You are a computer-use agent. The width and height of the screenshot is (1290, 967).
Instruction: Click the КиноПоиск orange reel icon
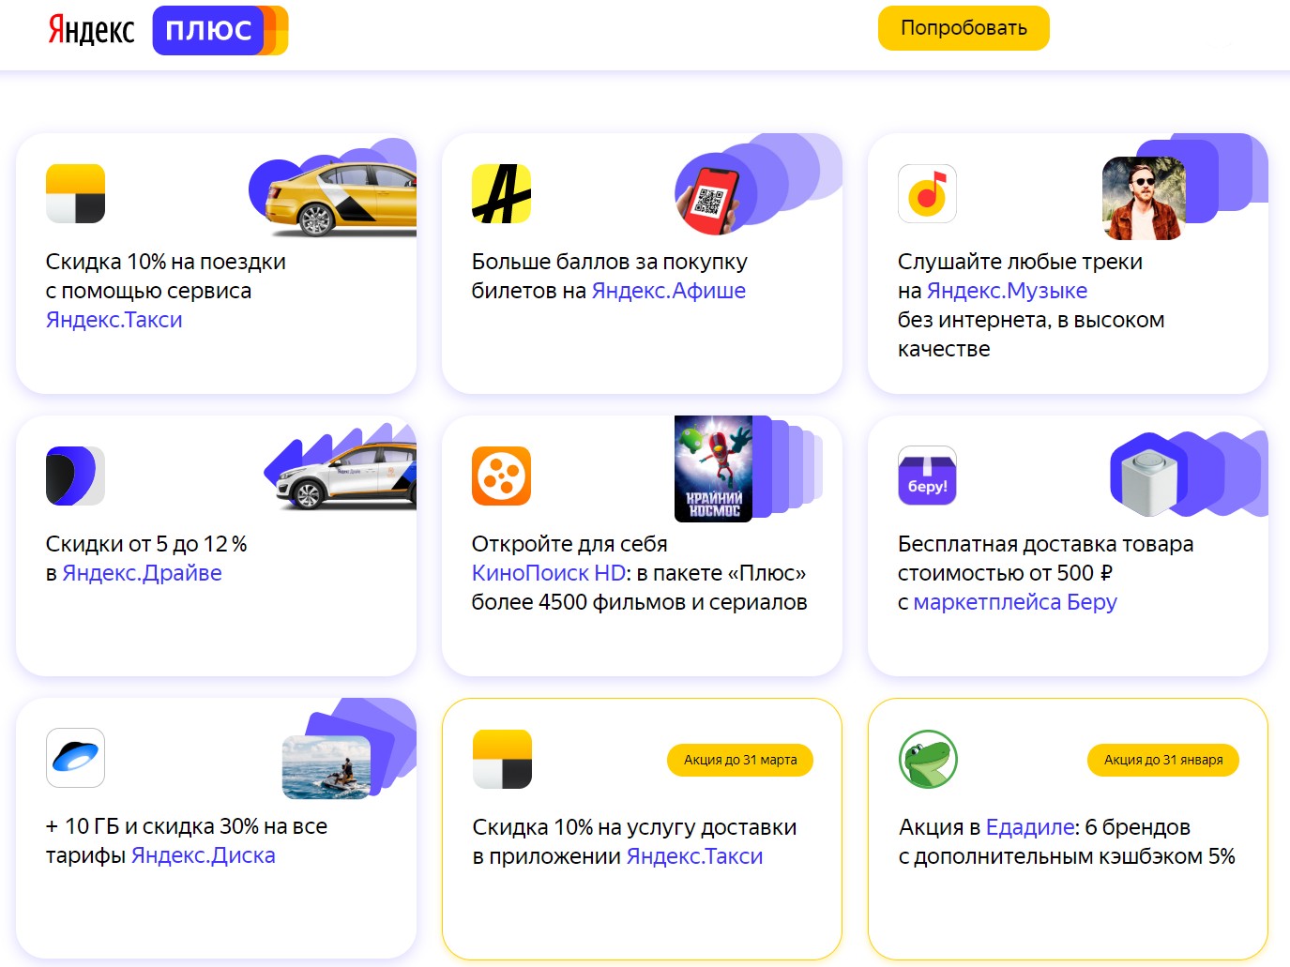[x=501, y=476]
